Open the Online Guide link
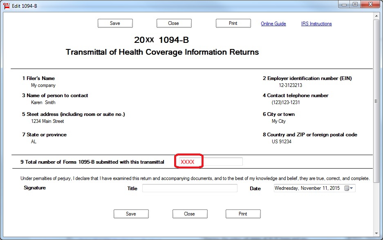 (273, 24)
